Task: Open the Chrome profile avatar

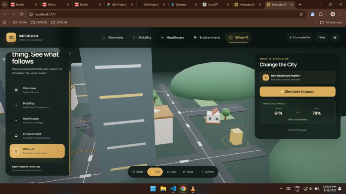Action: (333, 14)
